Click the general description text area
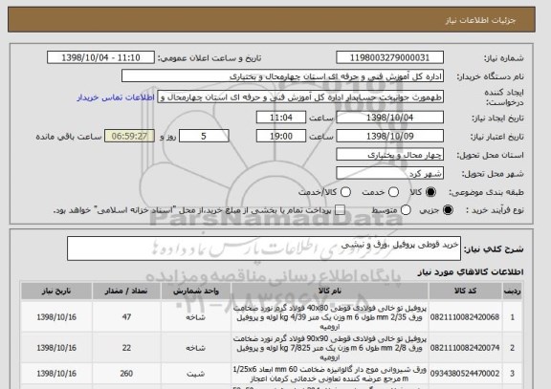 (x=264, y=249)
